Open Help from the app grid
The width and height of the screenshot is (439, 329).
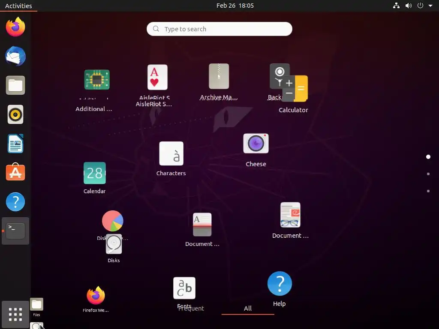coord(280,284)
